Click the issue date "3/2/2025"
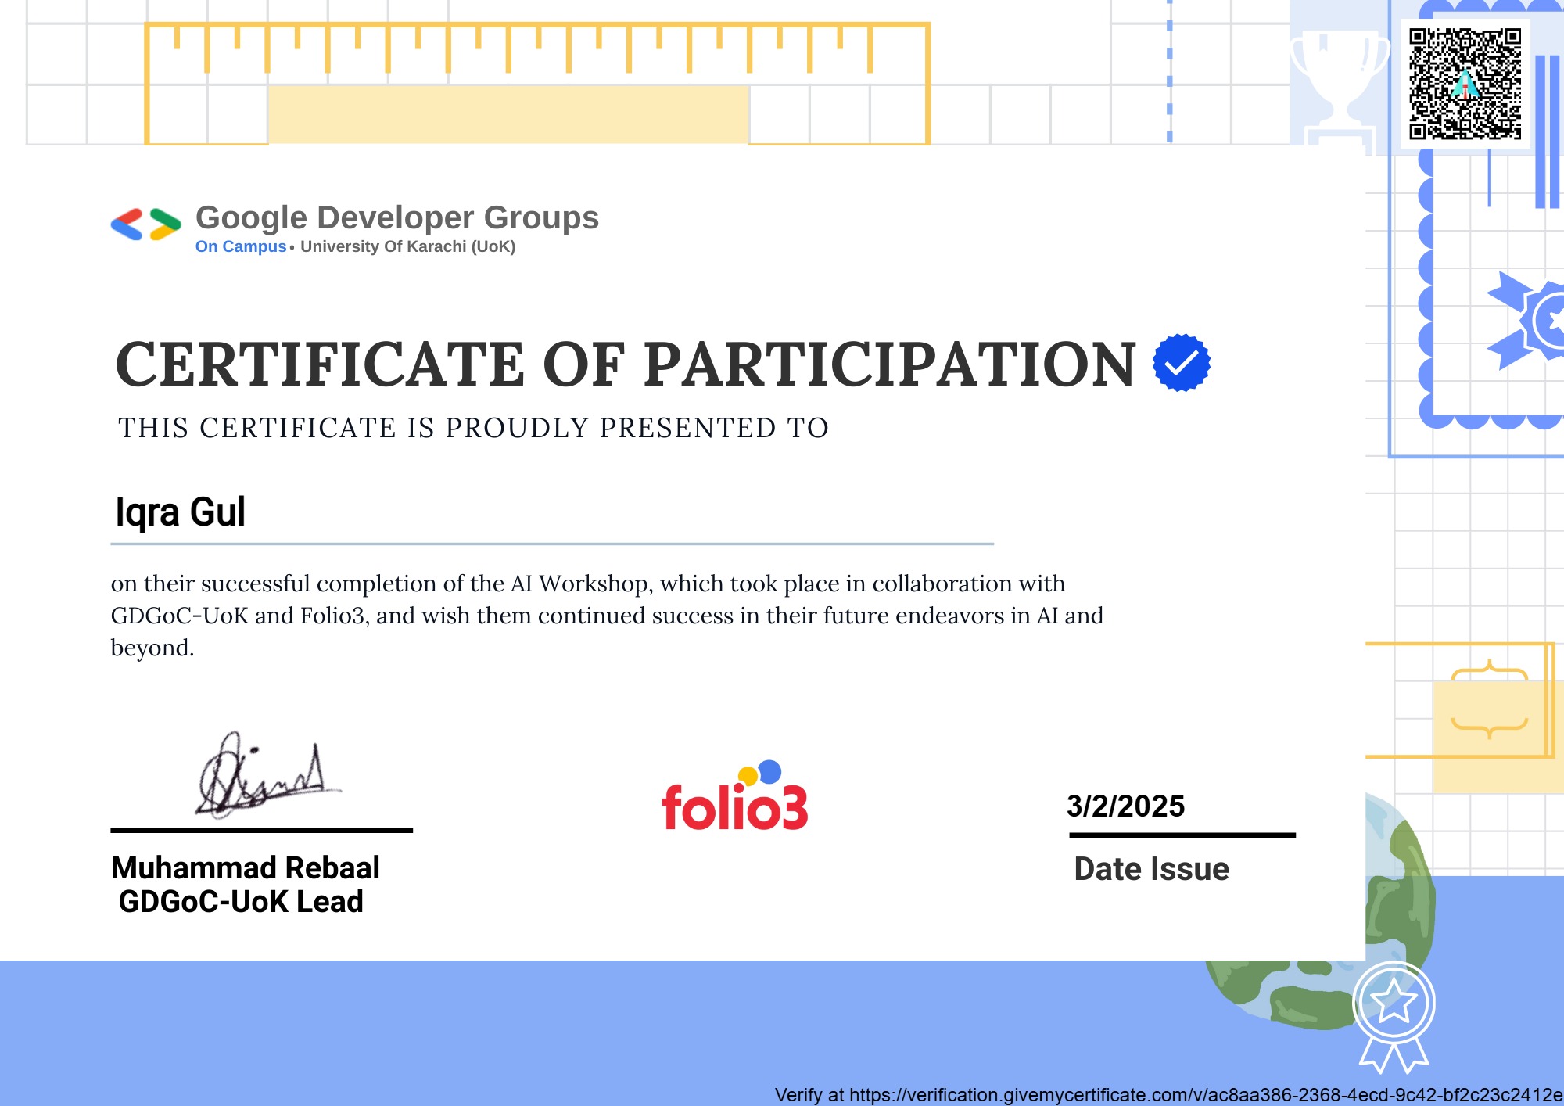 tap(1125, 806)
